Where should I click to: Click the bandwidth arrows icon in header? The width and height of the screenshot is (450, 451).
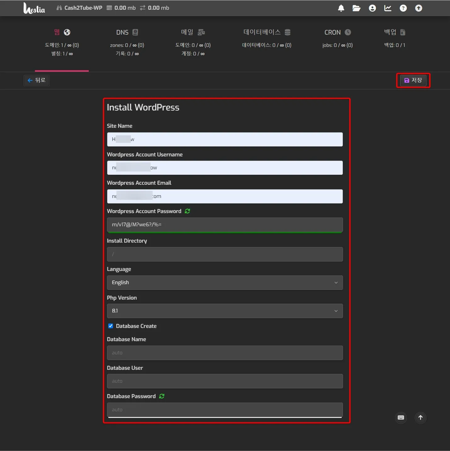coord(143,8)
